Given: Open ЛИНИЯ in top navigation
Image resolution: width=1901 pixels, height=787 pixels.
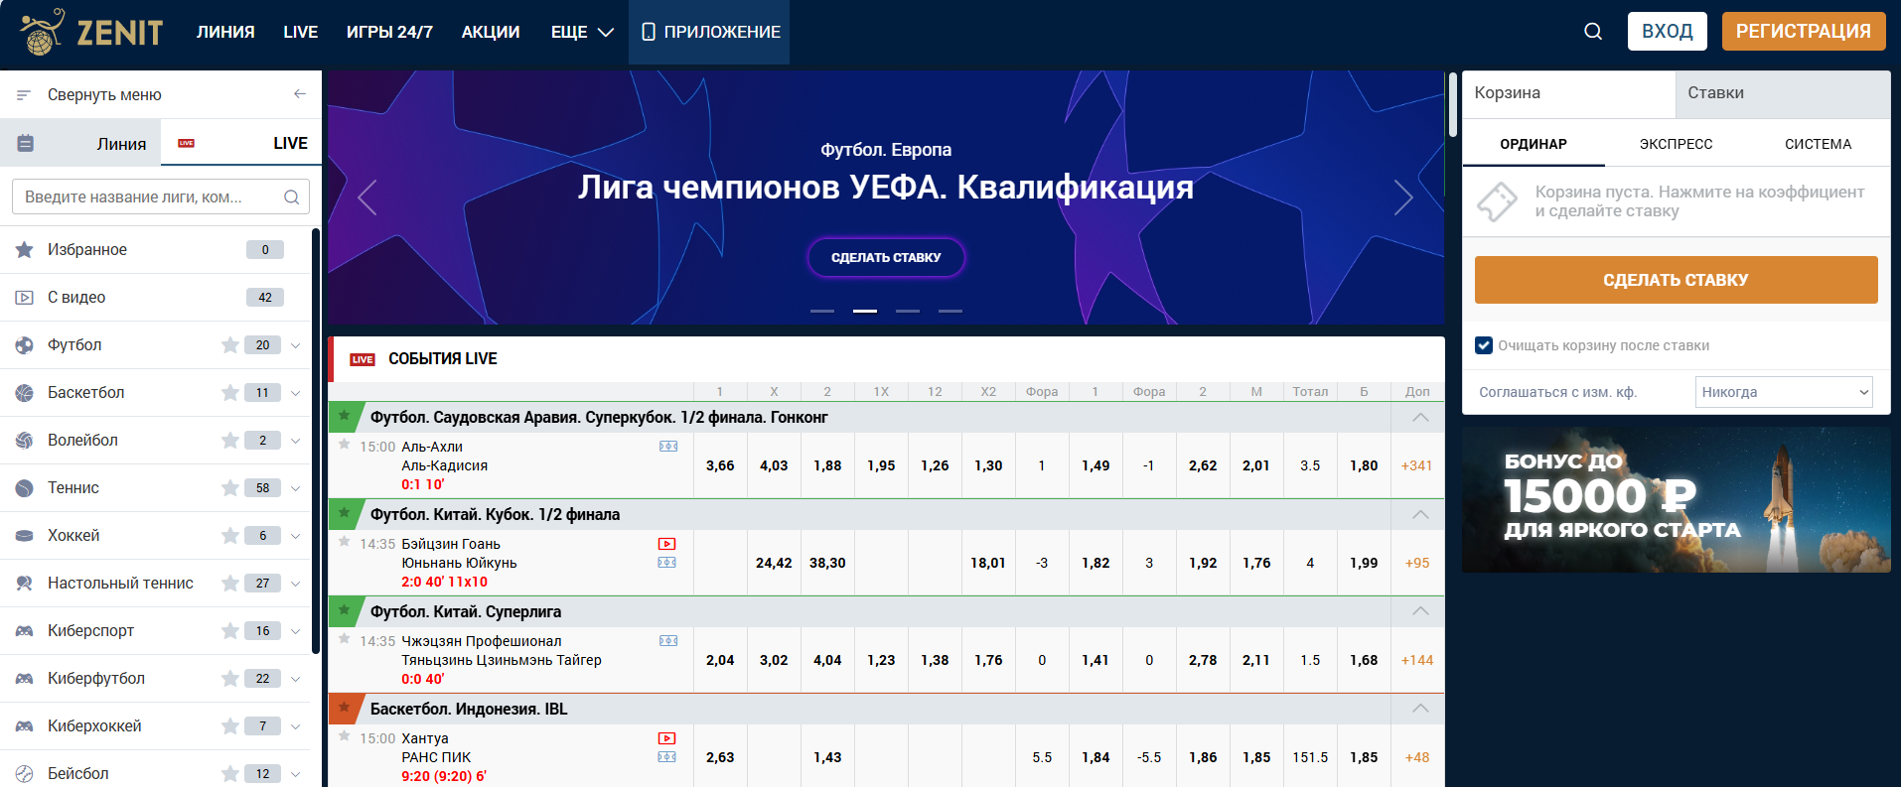Looking at the screenshot, I should point(225,32).
